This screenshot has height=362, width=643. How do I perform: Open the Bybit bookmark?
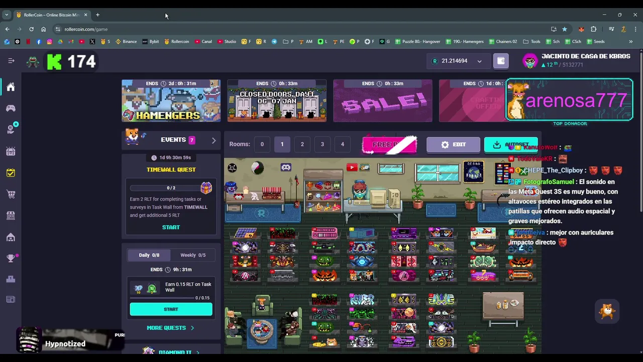click(151, 41)
